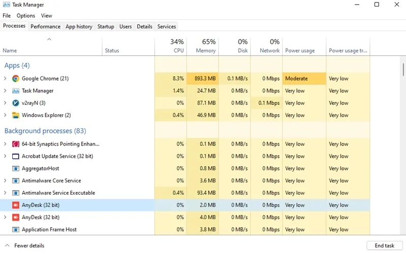Image resolution: width=406 pixels, height=254 pixels.
Task: Click the Application Frame Host icon
Action: pyautogui.click(x=16, y=230)
